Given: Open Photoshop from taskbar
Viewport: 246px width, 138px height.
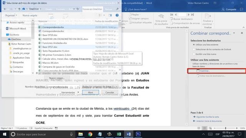Looking at the screenshot, I should click(138, 134).
